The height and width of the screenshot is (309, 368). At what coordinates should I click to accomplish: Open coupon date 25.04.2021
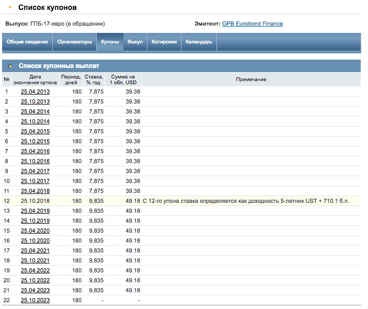(35, 251)
